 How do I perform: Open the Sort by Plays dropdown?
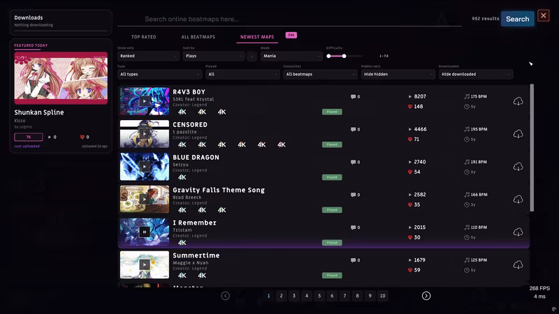214,56
